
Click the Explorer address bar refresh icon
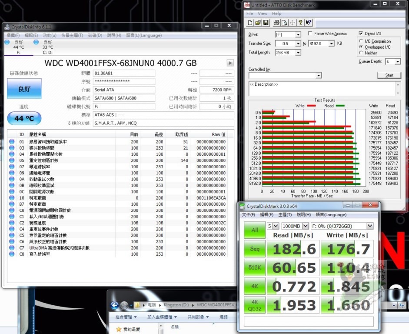click(402, 305)
